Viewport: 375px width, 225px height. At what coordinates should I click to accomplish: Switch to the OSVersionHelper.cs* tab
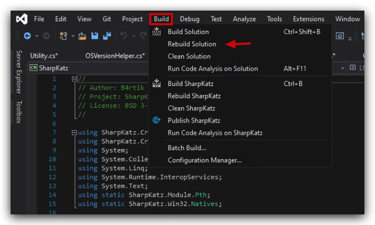click(x=115, y=56)
